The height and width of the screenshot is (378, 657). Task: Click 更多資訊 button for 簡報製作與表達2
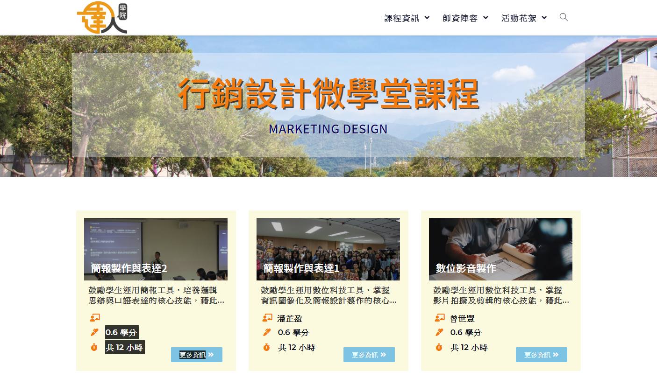pyautogui.click(x=196, y=355)
